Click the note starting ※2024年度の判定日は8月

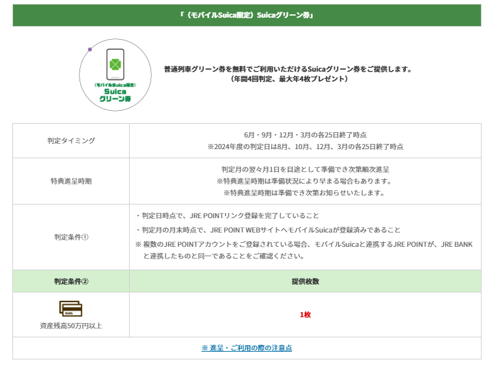306,147
